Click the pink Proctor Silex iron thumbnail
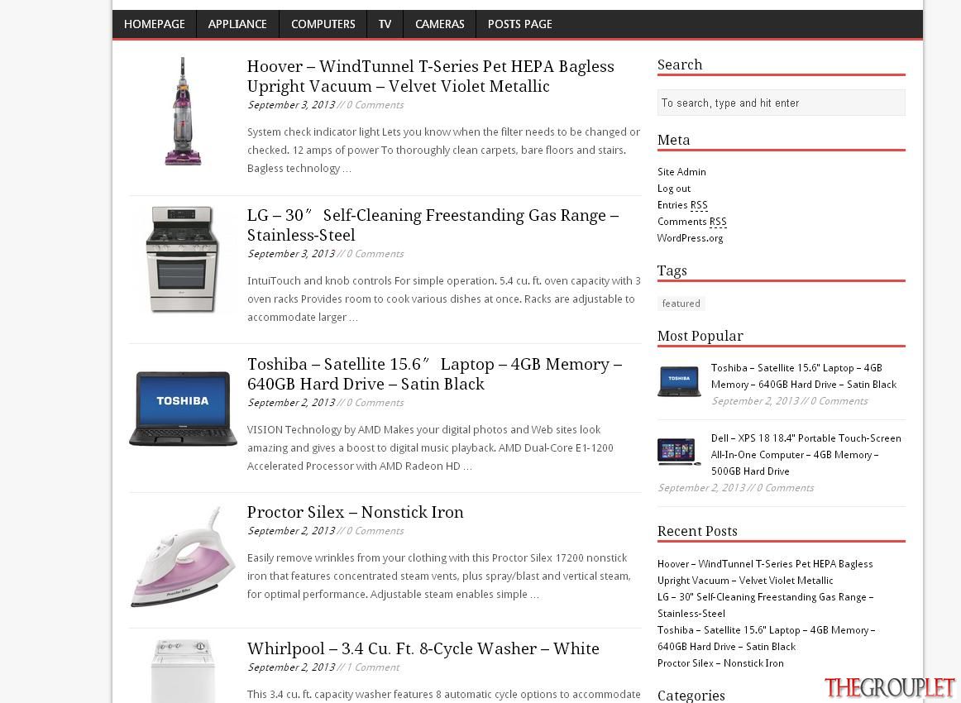 coord(183,557)
